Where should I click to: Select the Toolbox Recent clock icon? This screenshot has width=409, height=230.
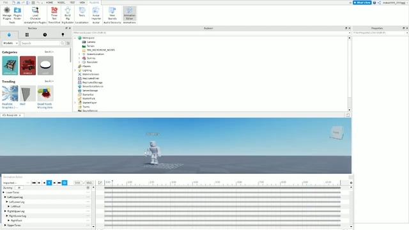coord(45,34)
